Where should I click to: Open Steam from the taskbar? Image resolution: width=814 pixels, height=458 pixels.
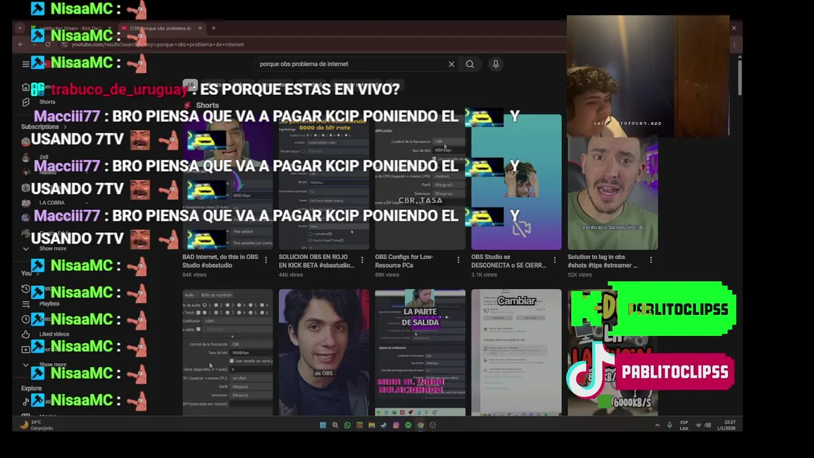click(383, 425)
